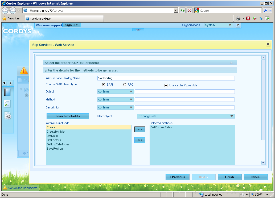Open the Method contains dropdown
Image resolution: width=275 pixels, height=198 pixels.
[x=116, y=99]
